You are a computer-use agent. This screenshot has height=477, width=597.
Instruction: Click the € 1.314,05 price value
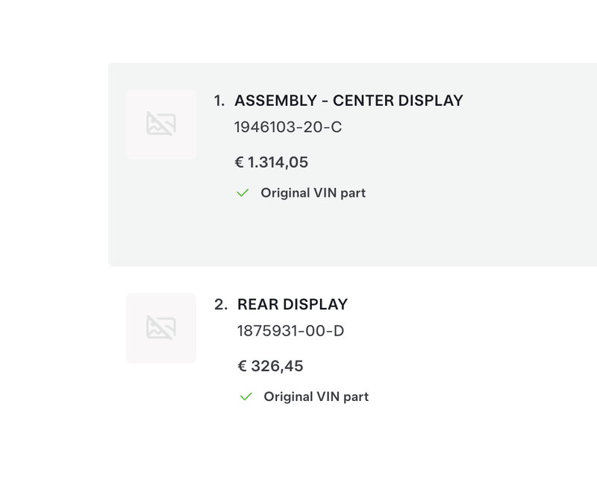[271, 162]
